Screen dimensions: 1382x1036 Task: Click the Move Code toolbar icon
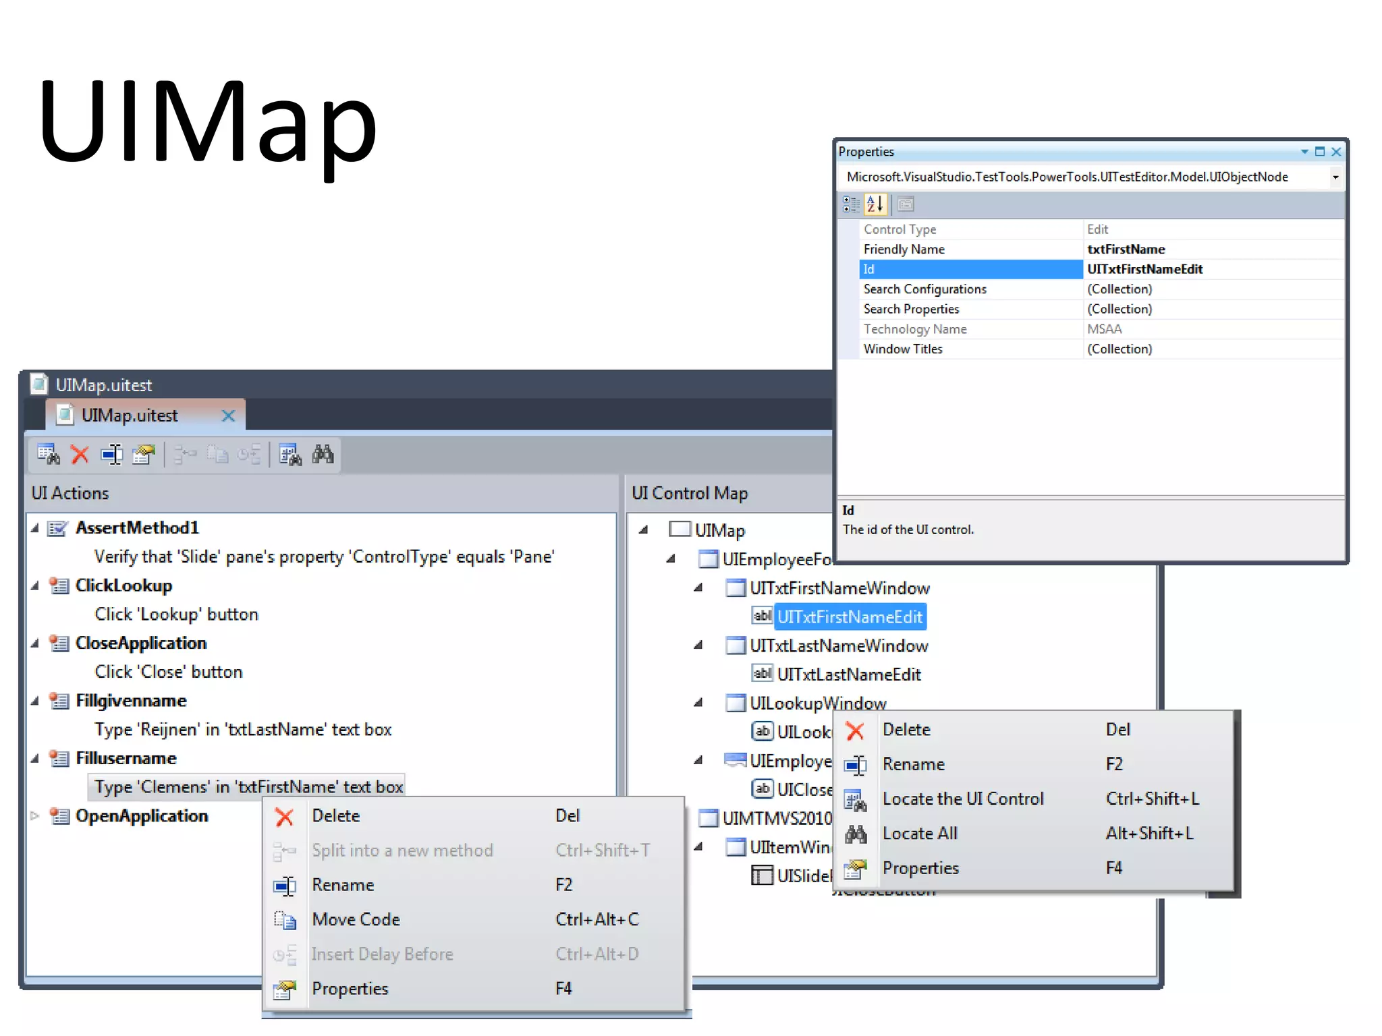coord(217,455)
